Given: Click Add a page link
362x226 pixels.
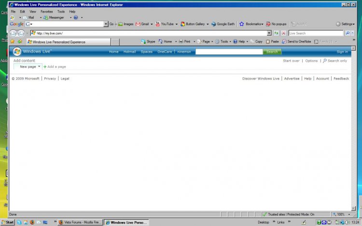Looking at the screenshot, I should pos(55,66).
